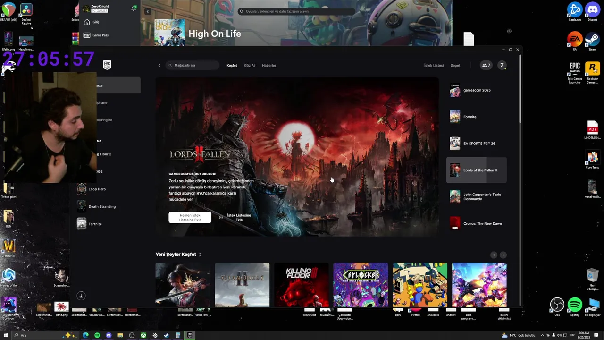Open the Discord desktop shortcut
604x340 pixels.
click(592, 11)
